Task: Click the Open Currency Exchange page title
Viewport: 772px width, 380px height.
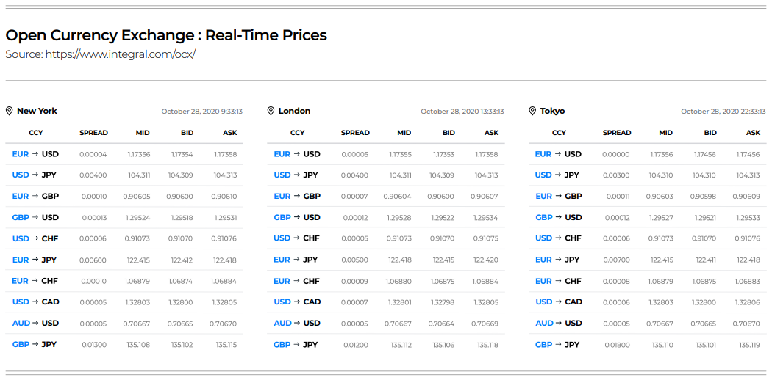Action: (x=166, y=35)
